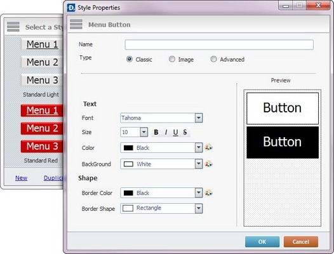Screen dimensions: 334x254
Task: Click the New style link
Action: 22,178
